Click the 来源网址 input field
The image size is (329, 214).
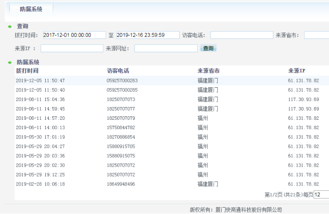tap(166, 48)
